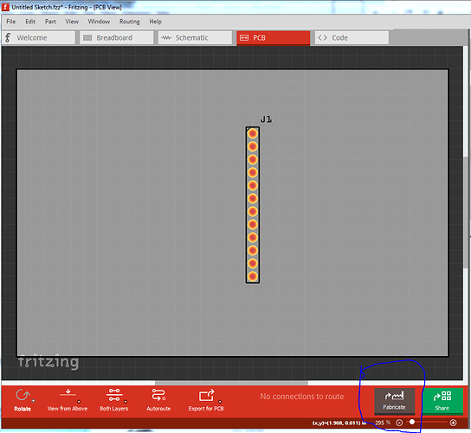Switch to the Welcome tab
Image resolution: width=471 pixels, height=433 pixels.
[38, 37]
